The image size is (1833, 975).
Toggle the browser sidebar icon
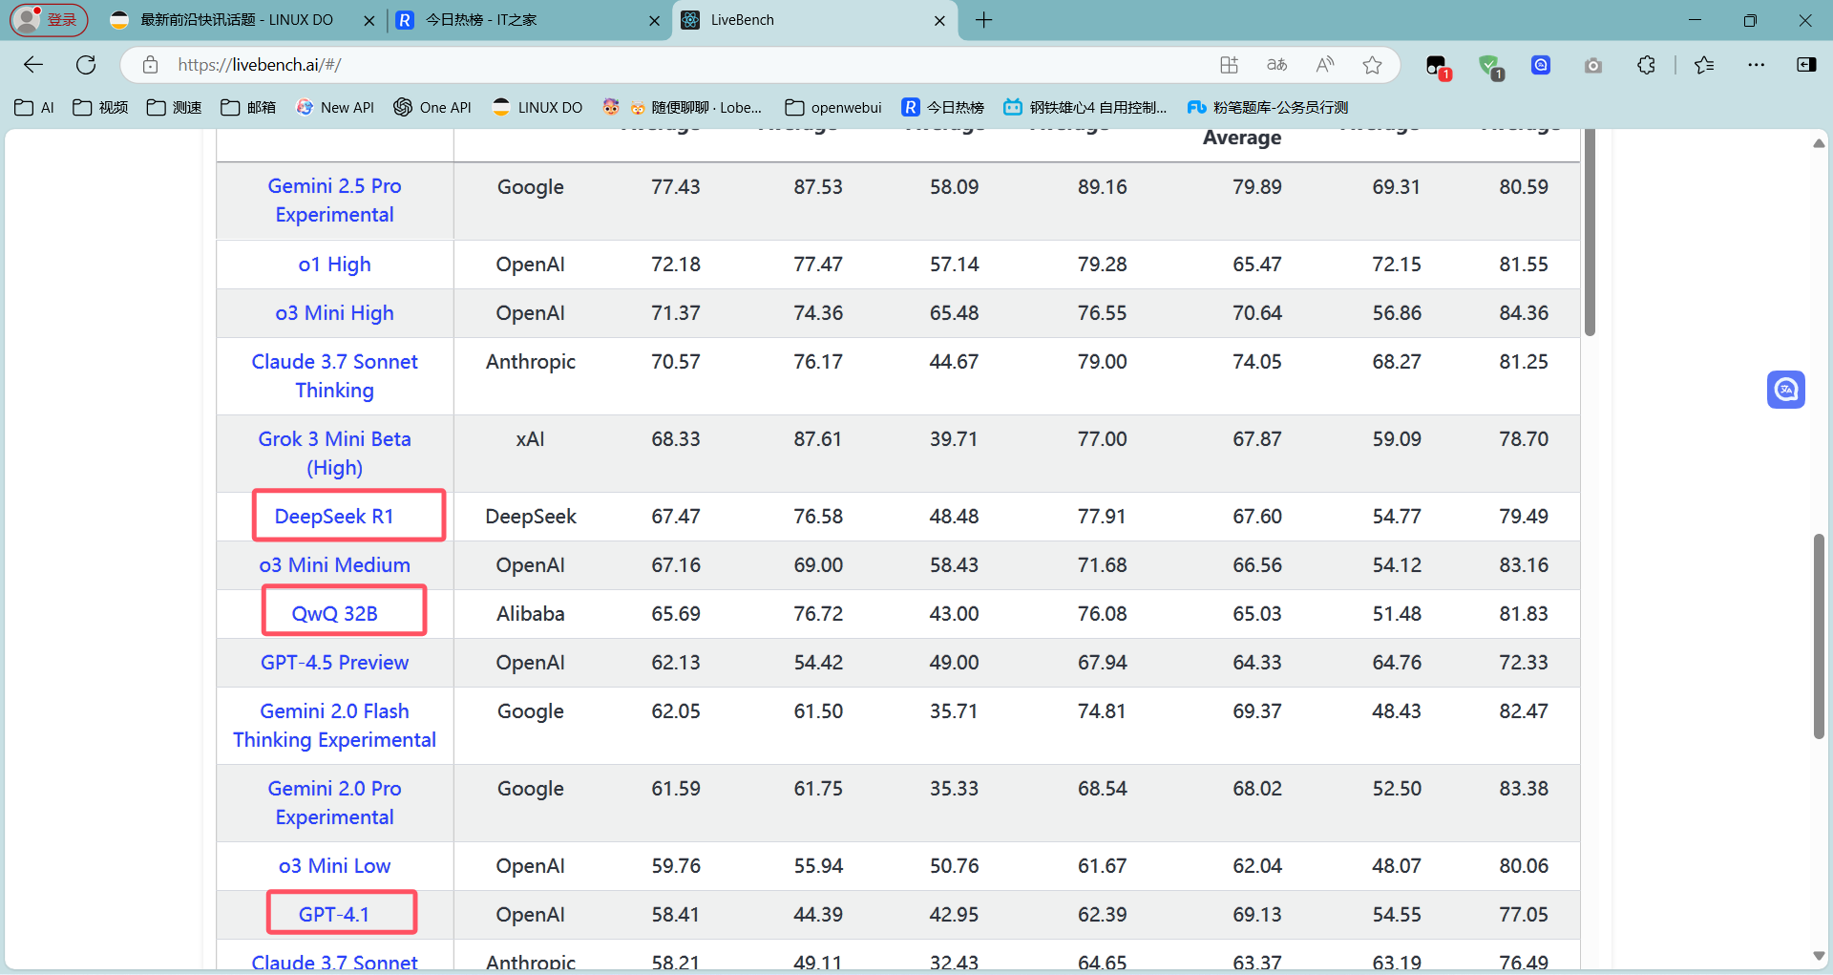1806,65
